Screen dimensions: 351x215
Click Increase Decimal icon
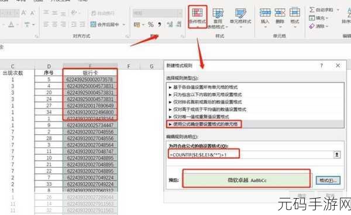click(170, 25)
